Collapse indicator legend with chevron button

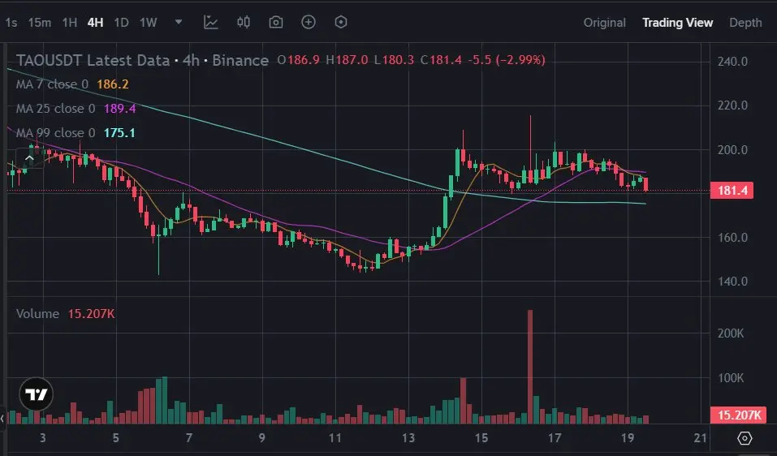29,158
